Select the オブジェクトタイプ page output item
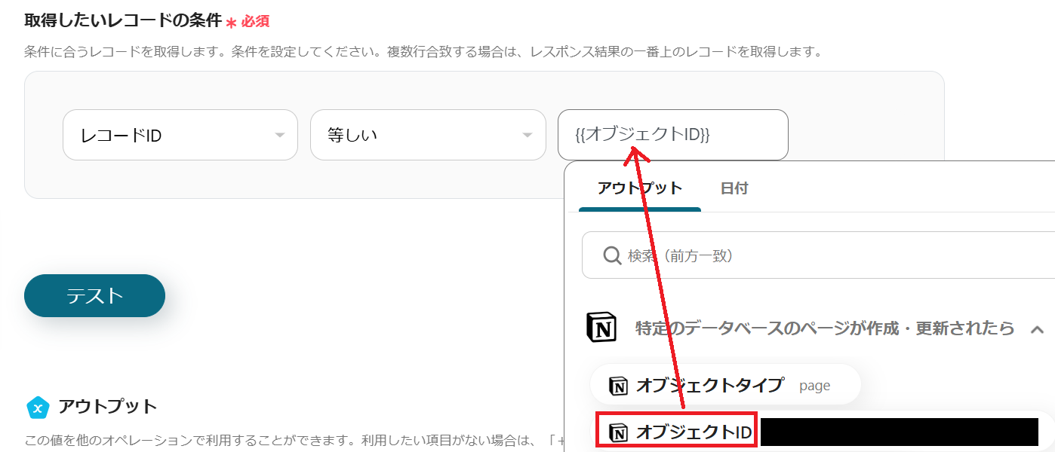1055x452 pixels. pos(725,385)
